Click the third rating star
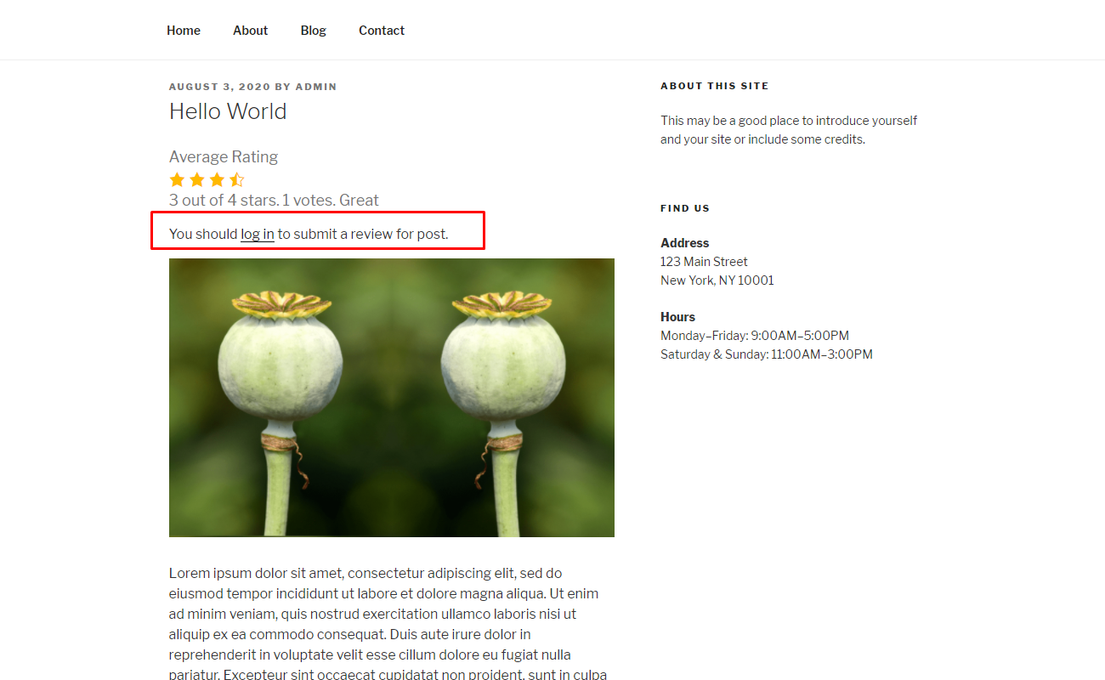The height and width of the screenshot is (680, 1105). tap(217, 179)
